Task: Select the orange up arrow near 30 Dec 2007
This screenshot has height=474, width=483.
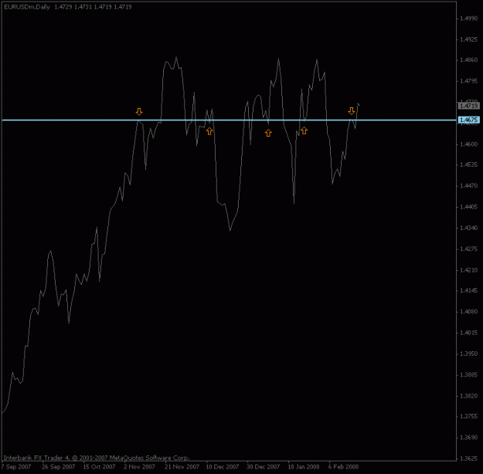Action: pos(268,133)
